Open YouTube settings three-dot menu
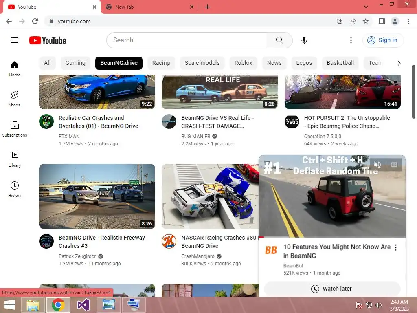The width and height of the screenshot is (417, 313). click(x=351, y=40)
